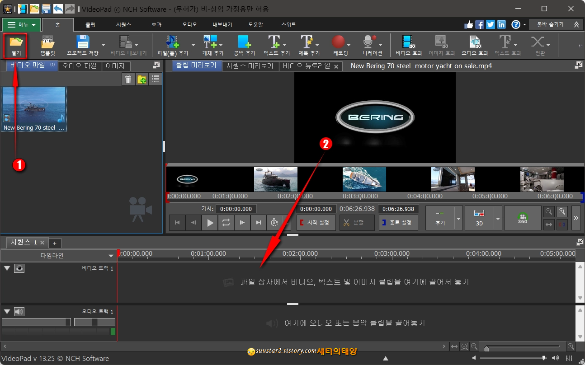Click the 툴바 숨기기 button
The image size is (585, 365).
coord(556,24)
